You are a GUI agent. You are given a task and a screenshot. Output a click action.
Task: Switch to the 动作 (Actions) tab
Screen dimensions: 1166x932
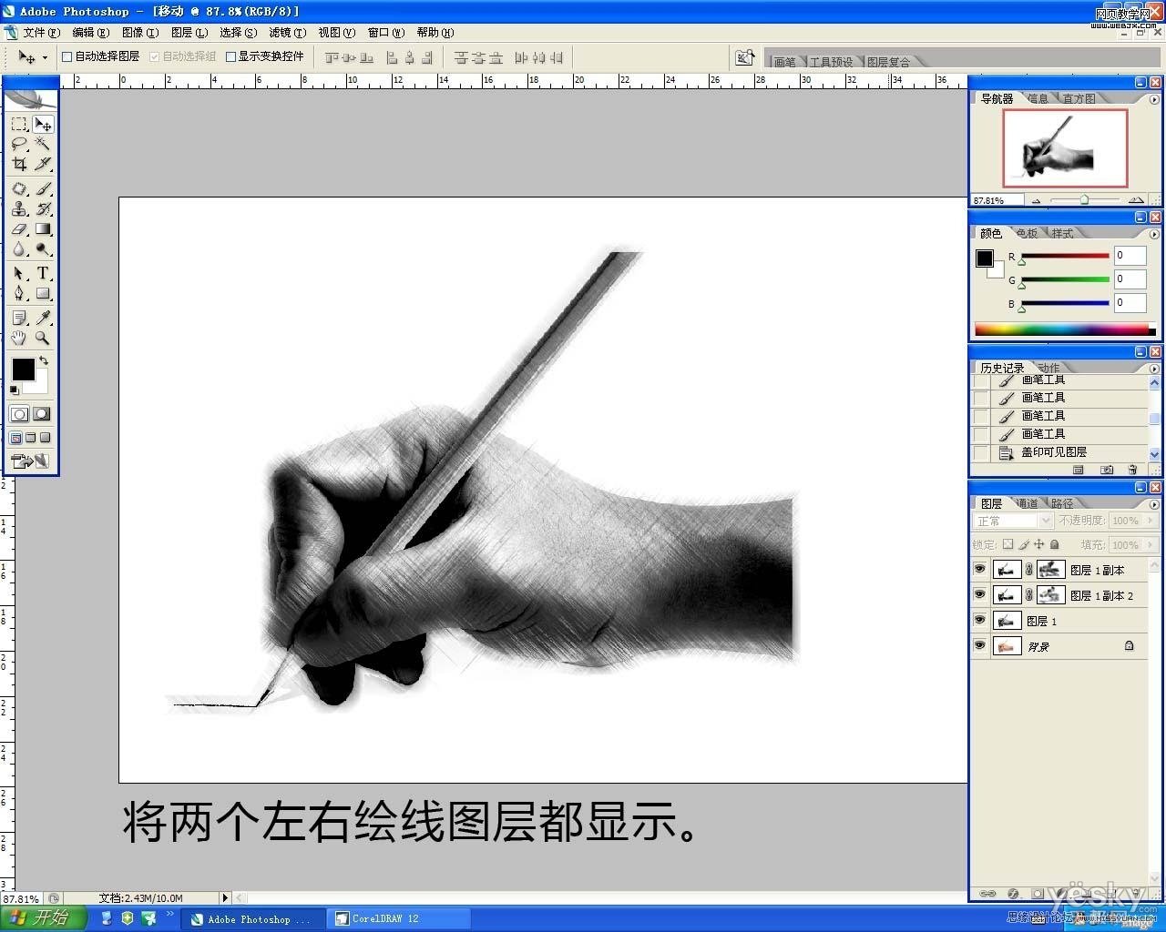(1048, 369)
